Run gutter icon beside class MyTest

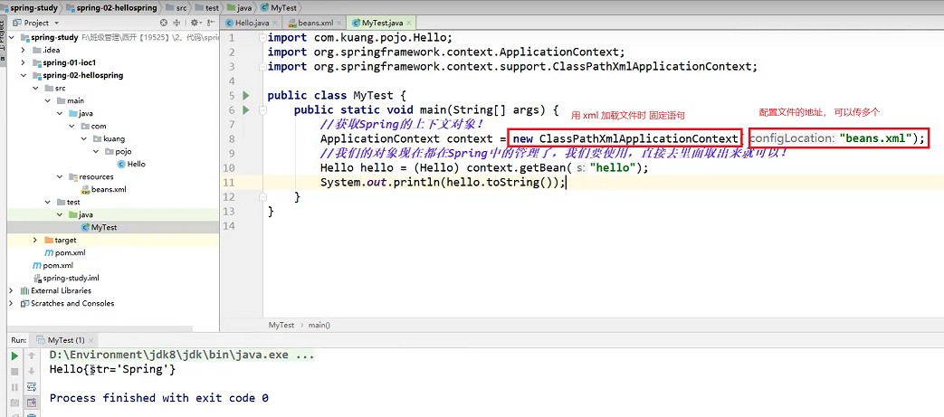(245, 96)
